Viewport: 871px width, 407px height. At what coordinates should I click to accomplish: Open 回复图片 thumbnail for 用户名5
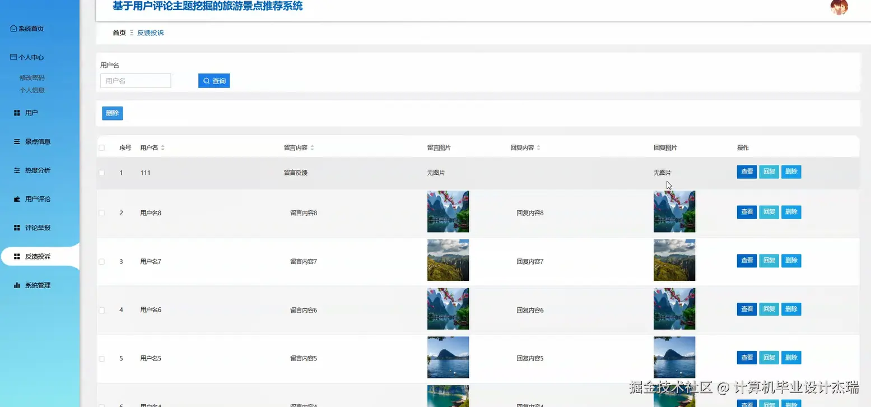click(674, 358)
